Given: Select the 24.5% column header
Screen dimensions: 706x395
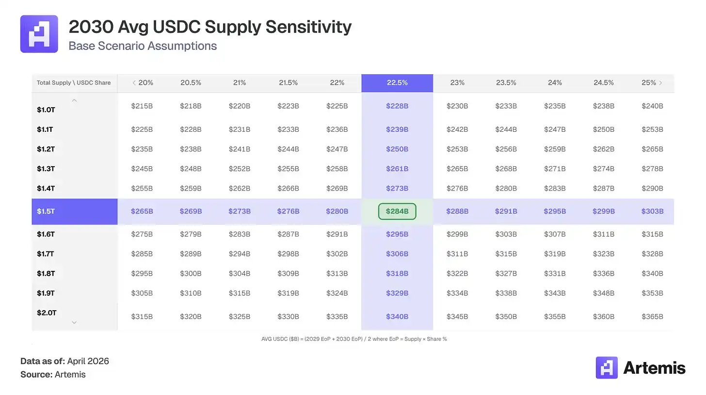Looking at the screenshot, I should 604,83.
